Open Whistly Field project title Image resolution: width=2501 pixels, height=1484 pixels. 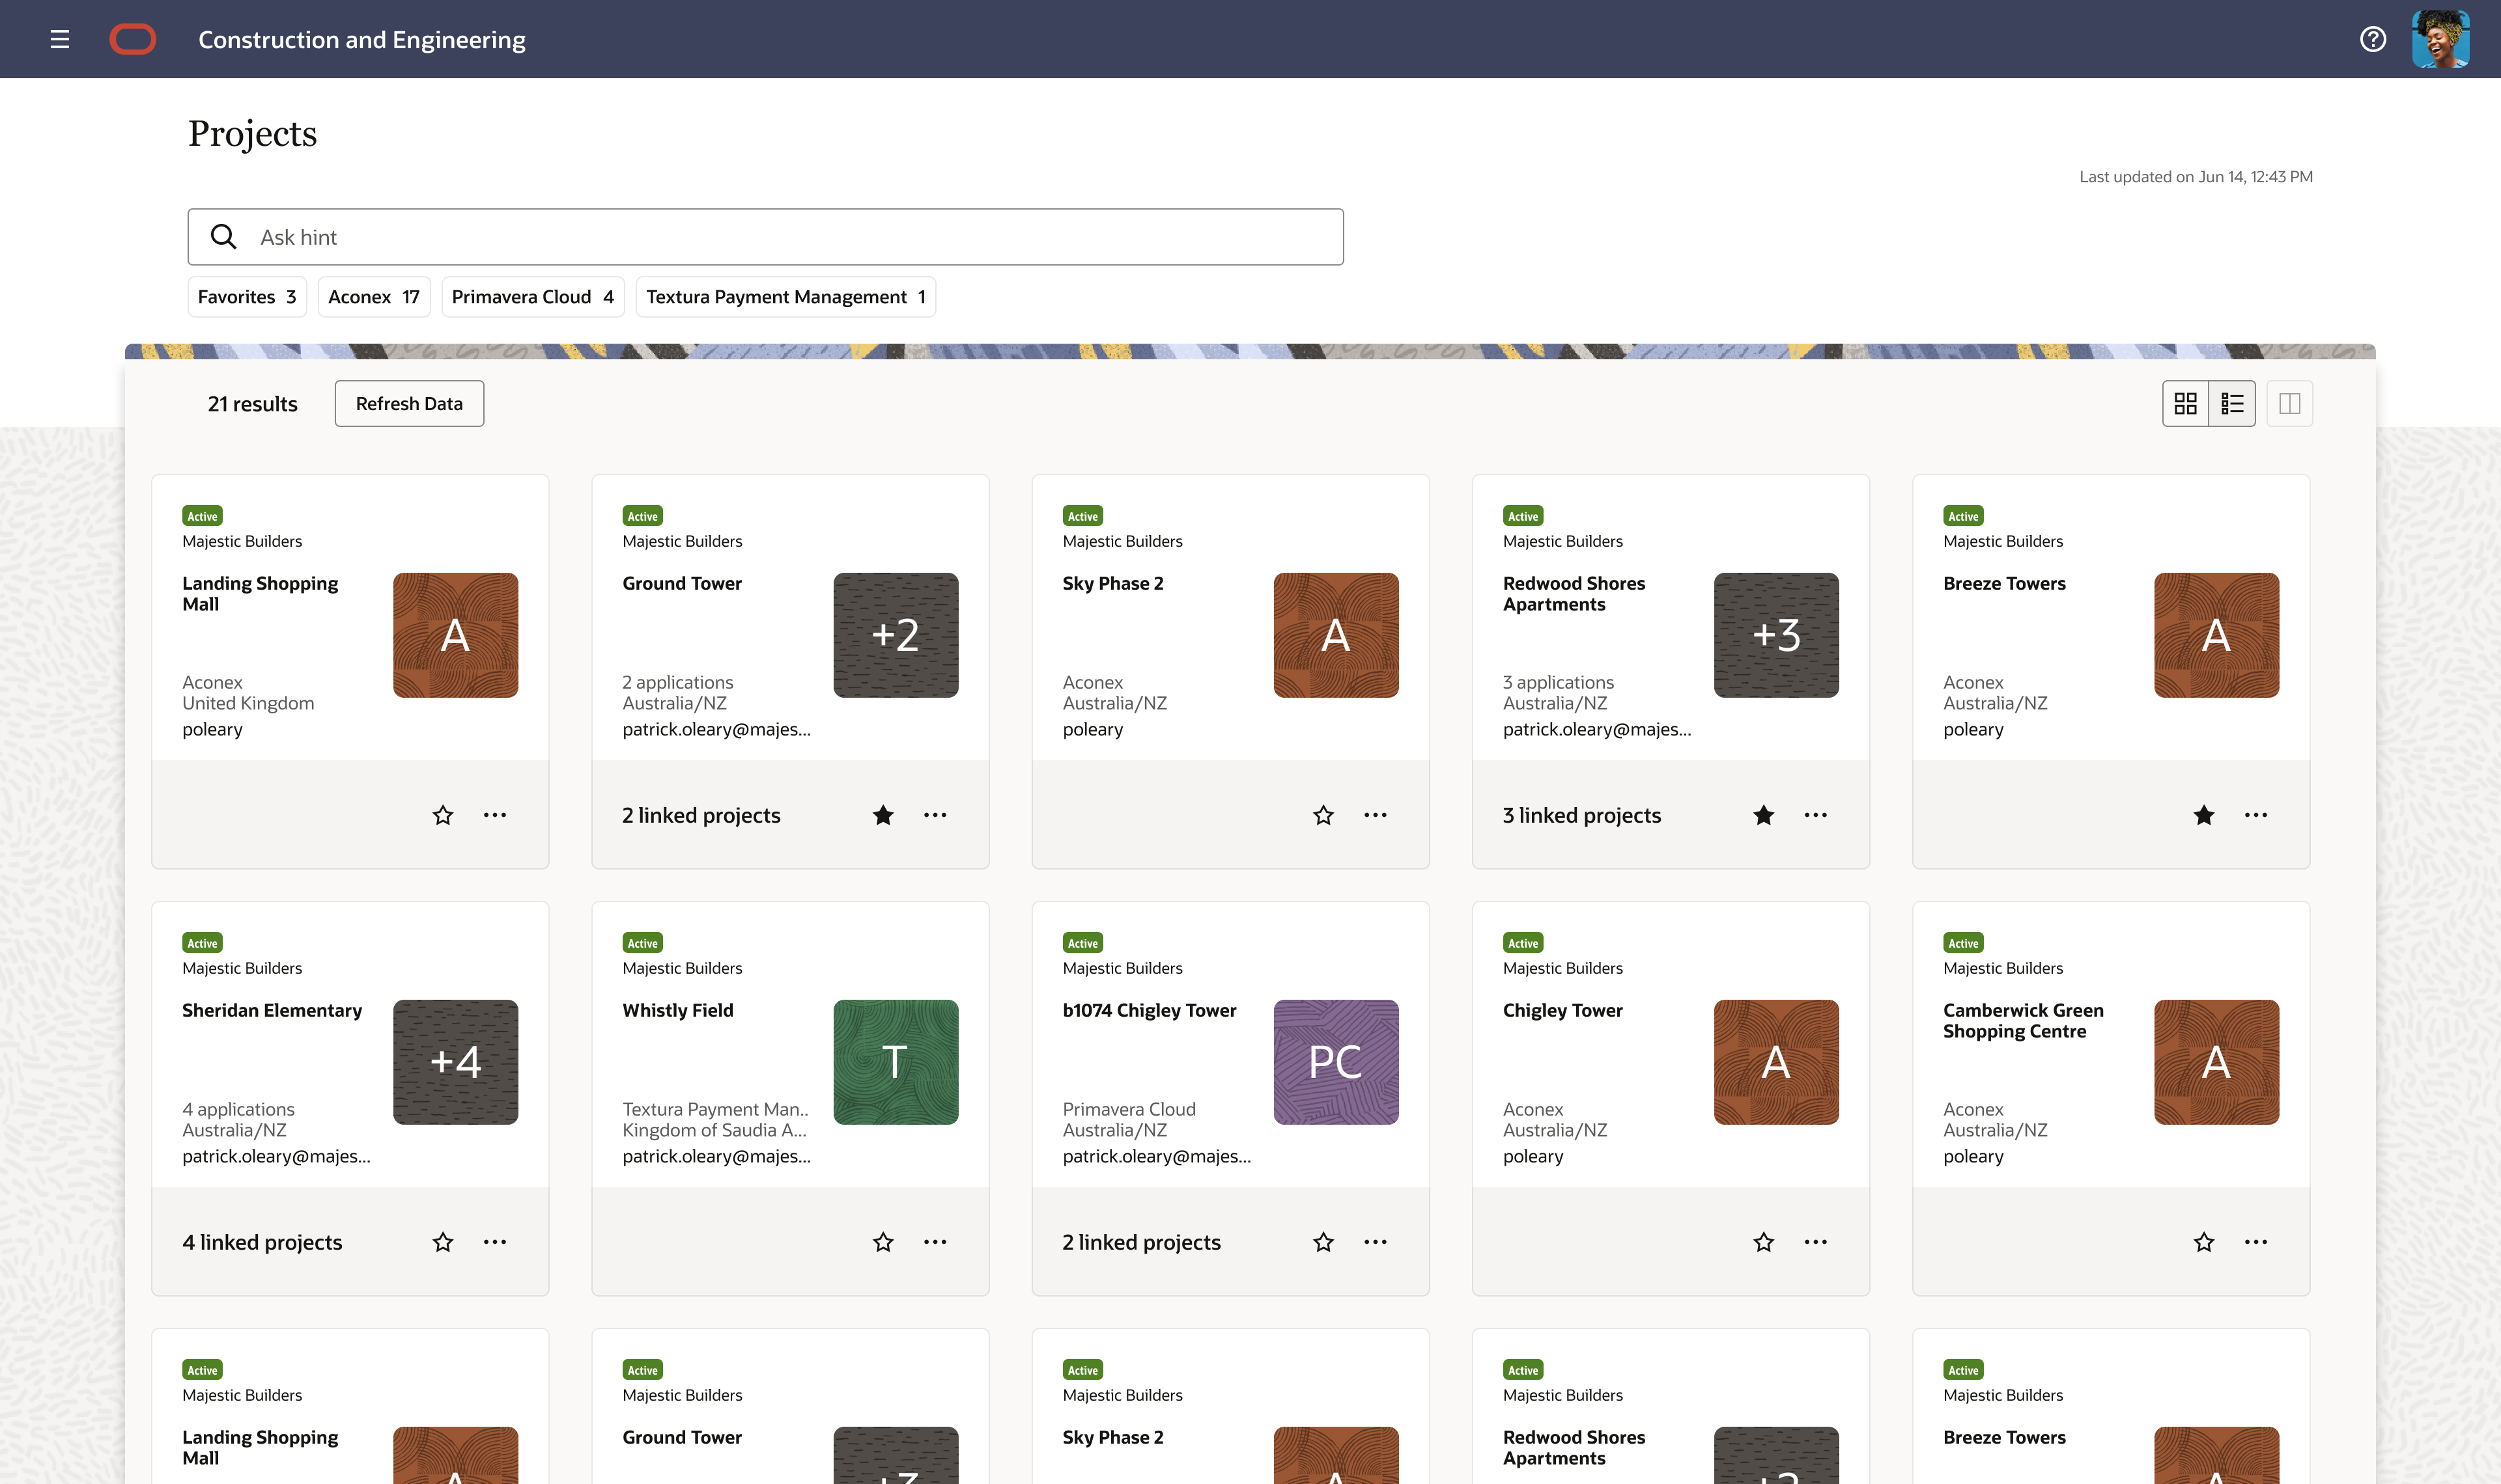678,1010
